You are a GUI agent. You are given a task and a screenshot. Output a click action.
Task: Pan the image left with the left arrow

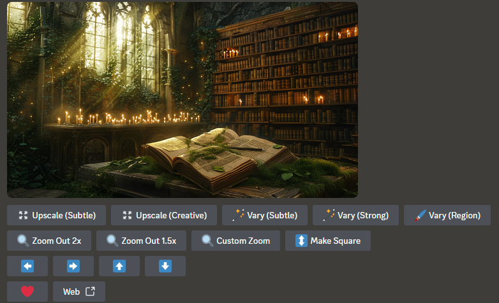[x=27, y=266]
